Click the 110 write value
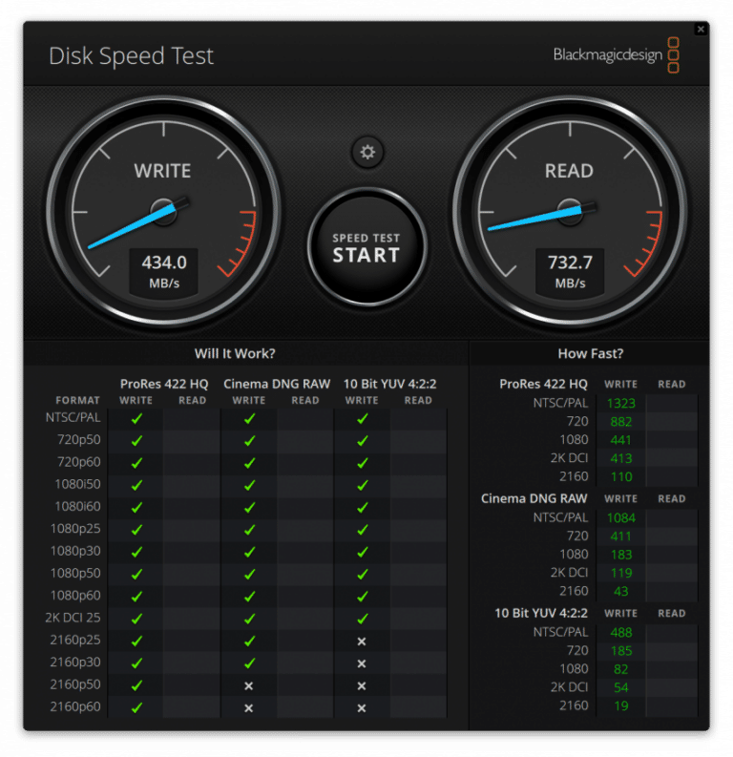 [621, 477]
